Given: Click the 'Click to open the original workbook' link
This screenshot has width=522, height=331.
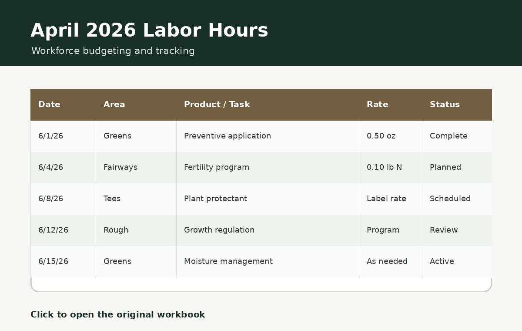Looking at the screenshot, I should (x=117, y=314).
